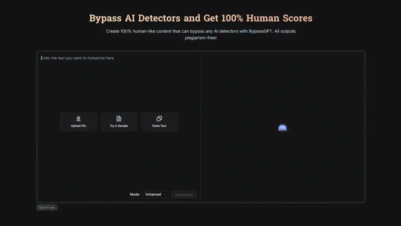
Task: Click the vertical divider between panels
Action: pos(201,126)
